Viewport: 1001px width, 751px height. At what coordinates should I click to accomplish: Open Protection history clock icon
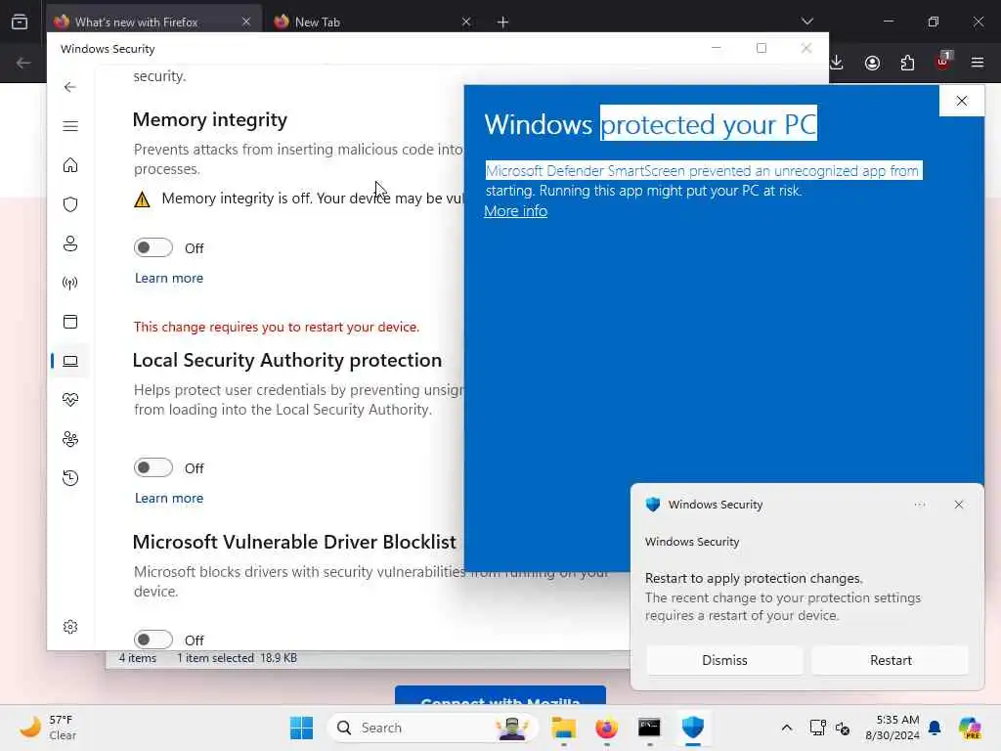[x=70, y=477]
